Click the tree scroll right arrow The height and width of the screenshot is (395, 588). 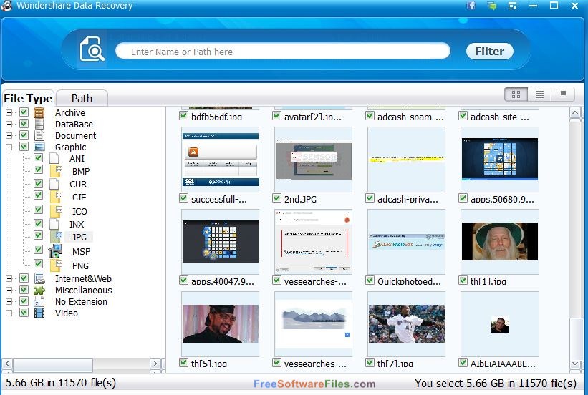[x=155, y=363]
